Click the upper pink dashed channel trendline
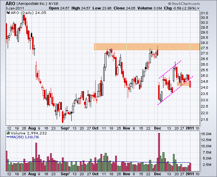This screenshot has height=177, width=217. pos(170,69)
